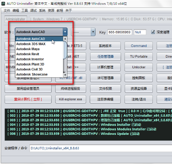Image resolution: width=172 pixels, height=164 pixels.
Task: Click the Unlocker button
Action: [x=139, y=67]
